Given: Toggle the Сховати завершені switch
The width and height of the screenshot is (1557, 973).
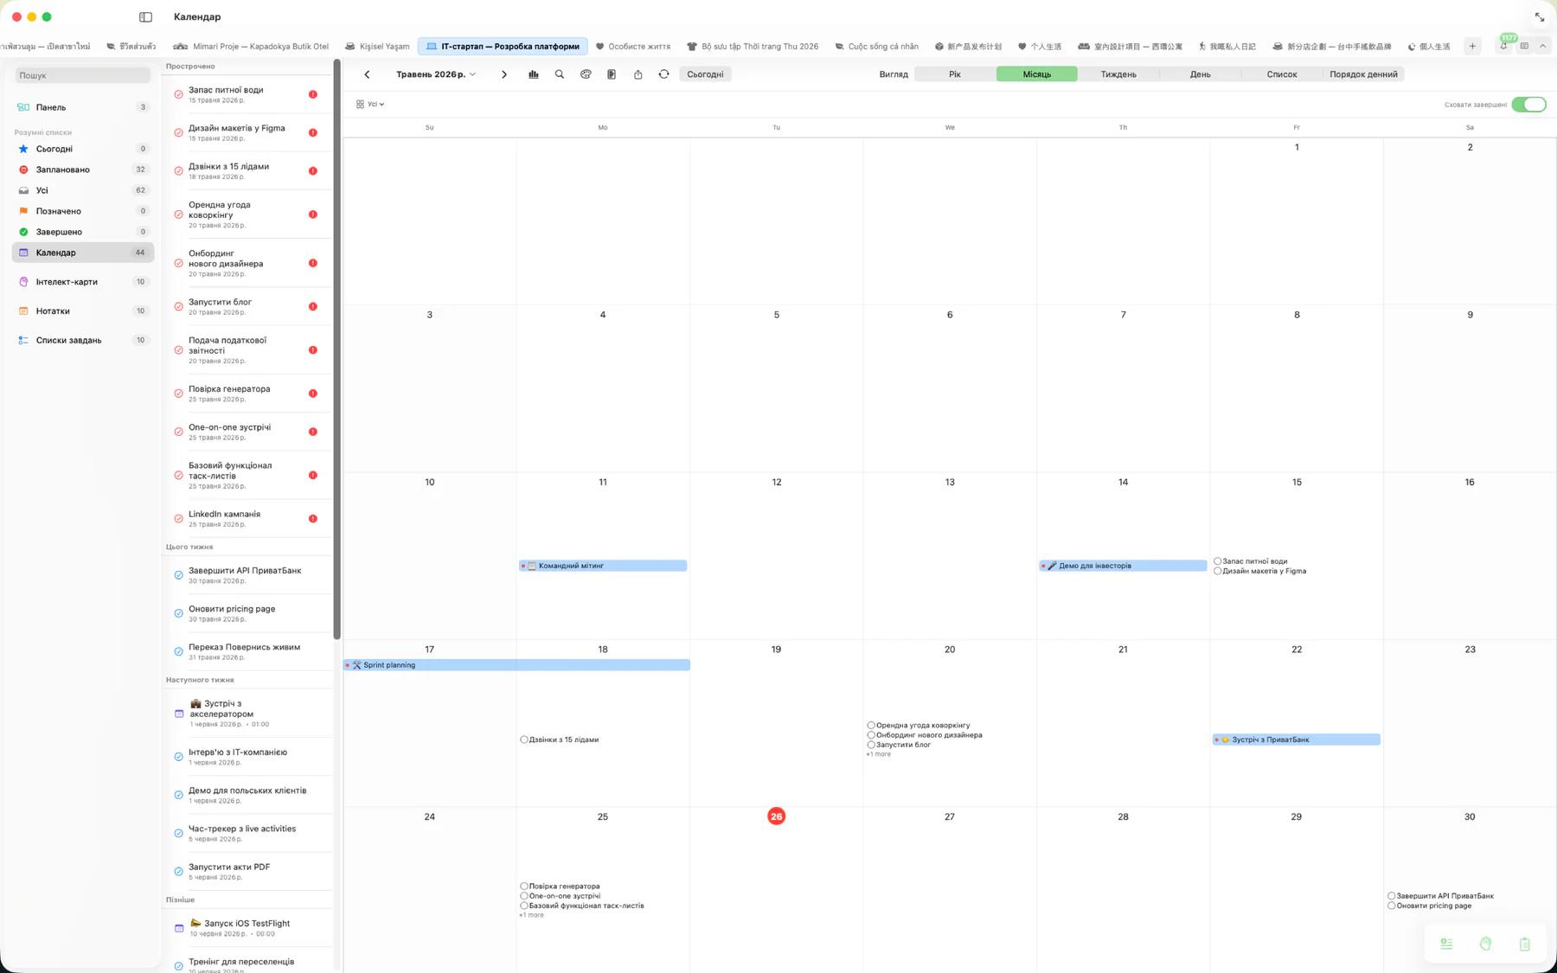Looking at the screenshot, I should coord(1528,105).
